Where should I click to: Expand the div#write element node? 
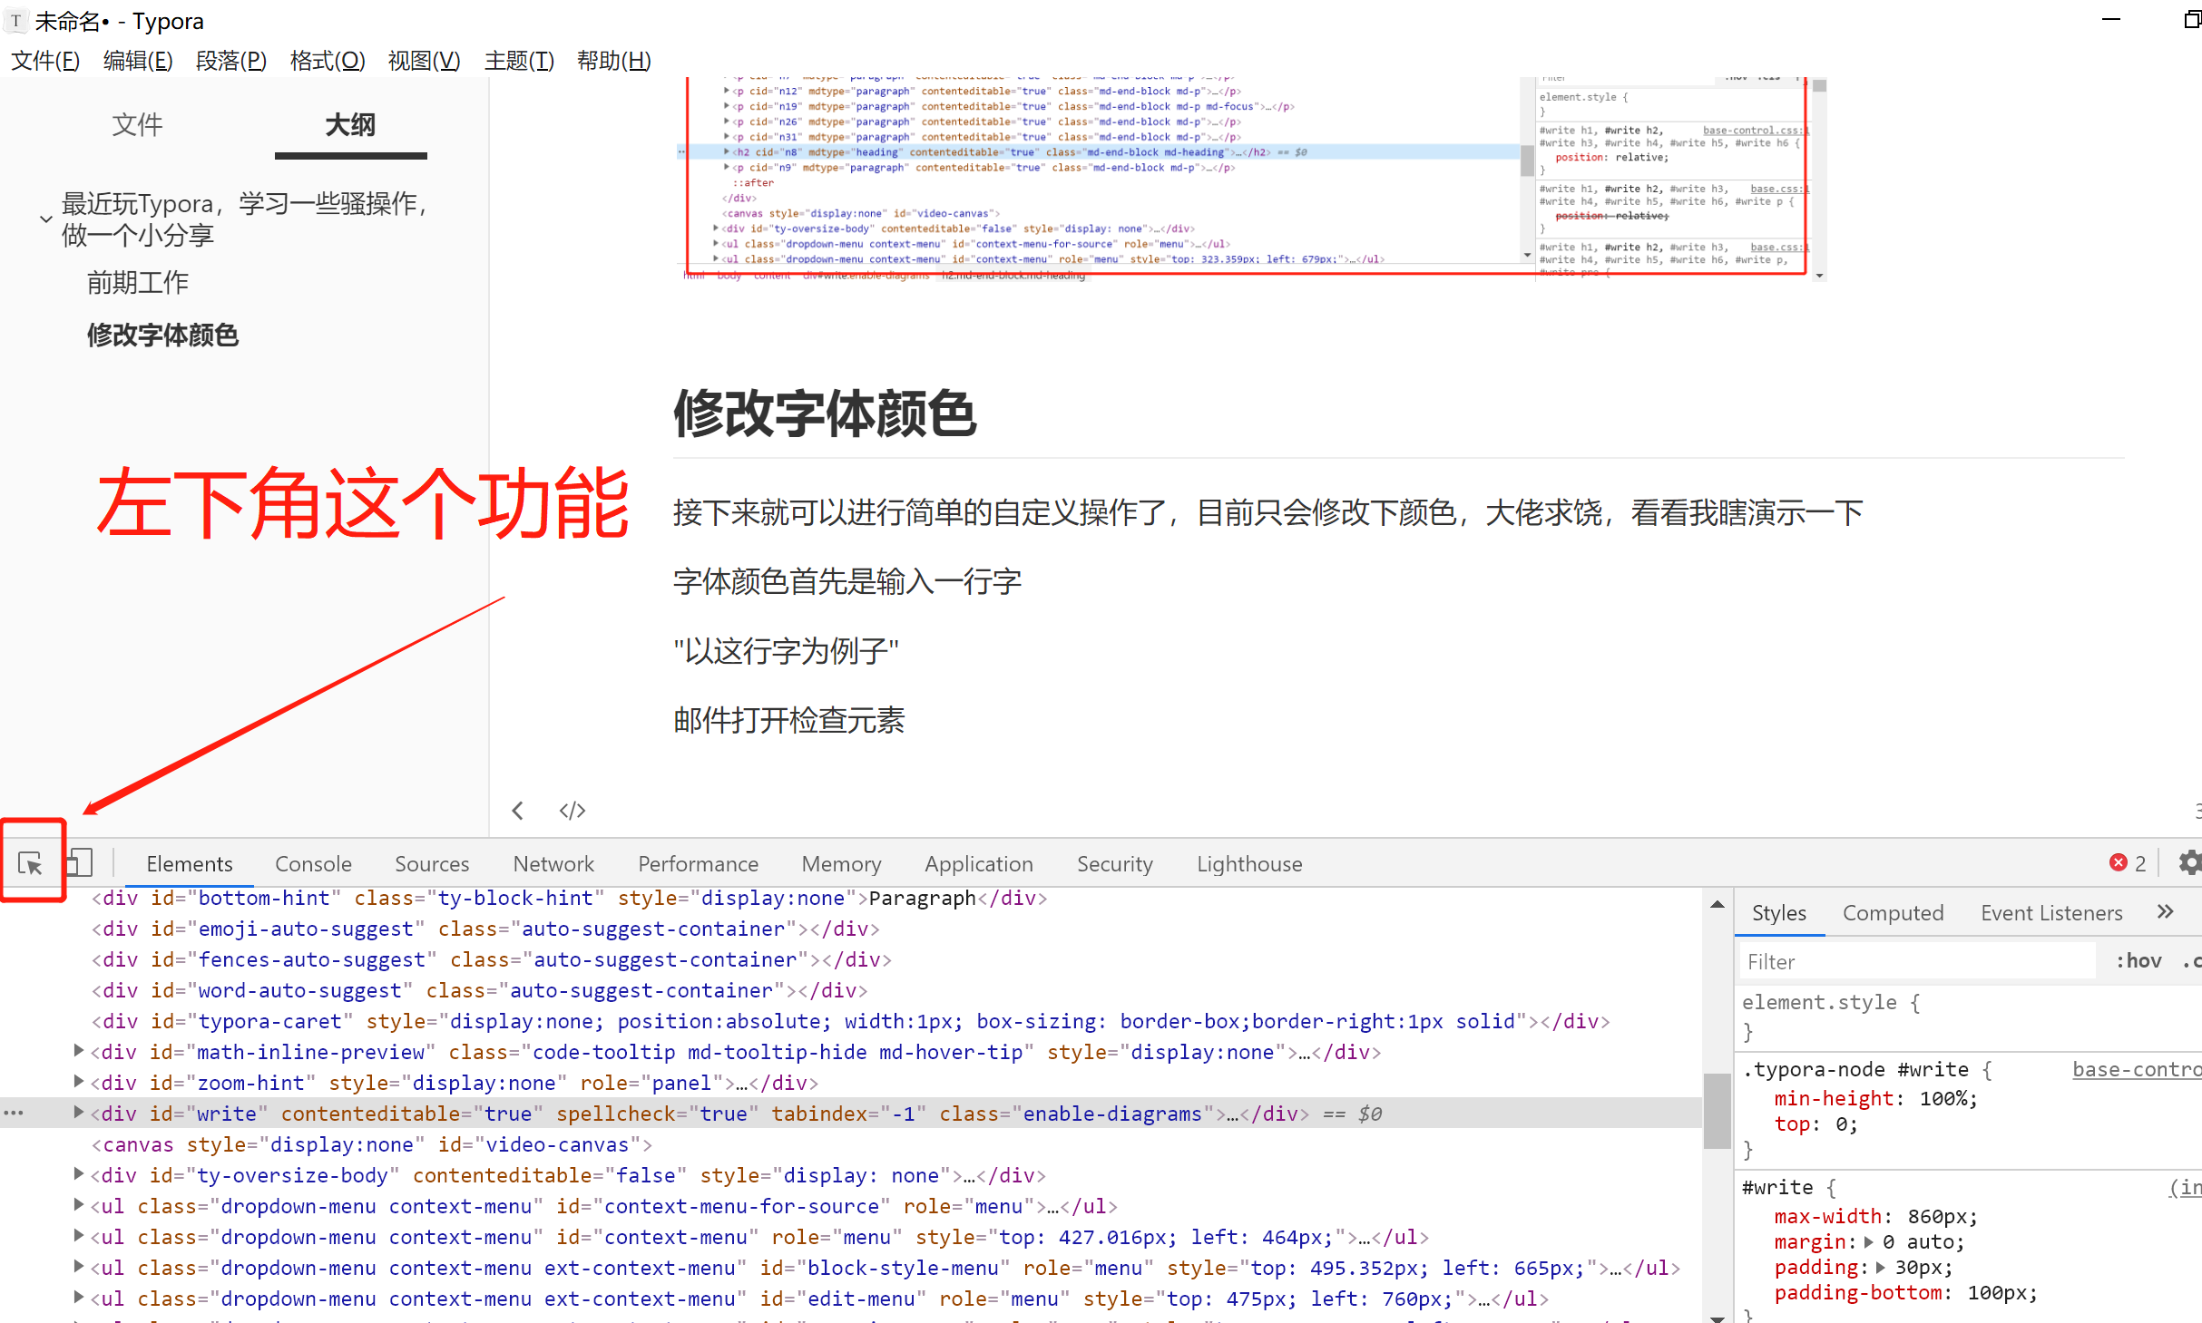(79, 1113)
